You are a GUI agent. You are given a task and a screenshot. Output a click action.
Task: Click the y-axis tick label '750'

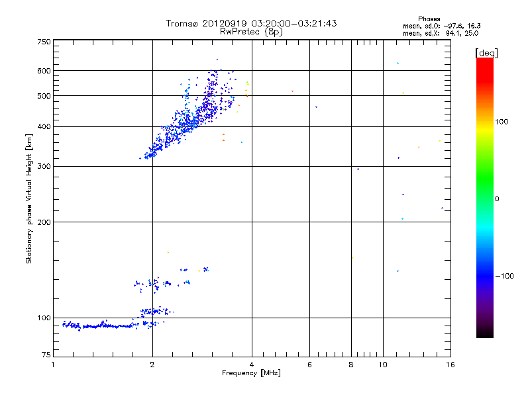tap(44, 42)
